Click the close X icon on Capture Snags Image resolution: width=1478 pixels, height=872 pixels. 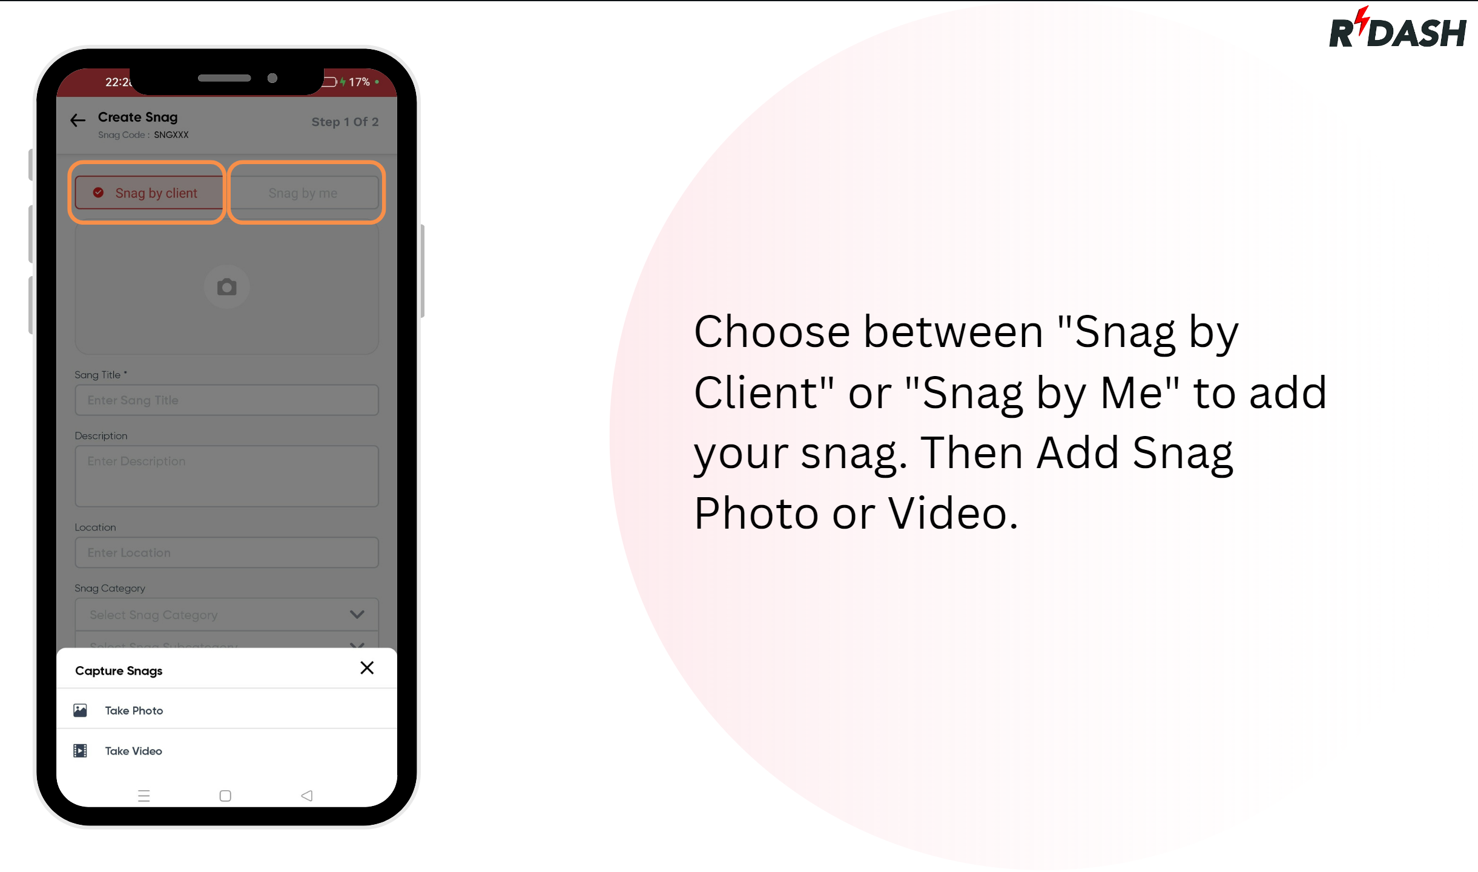[x=366, y=667]
